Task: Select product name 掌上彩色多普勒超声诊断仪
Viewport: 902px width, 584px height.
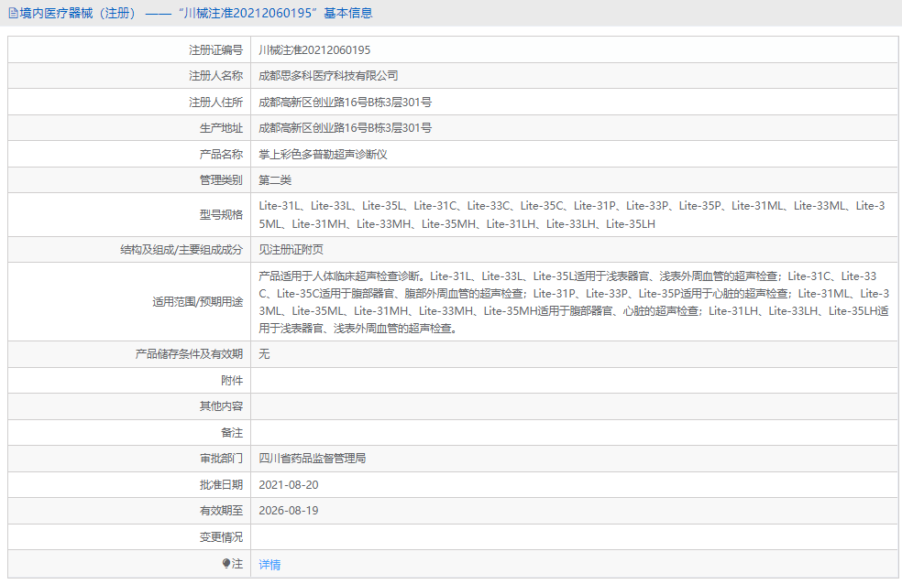Action: pyautogui.click(x=323, y=154)
